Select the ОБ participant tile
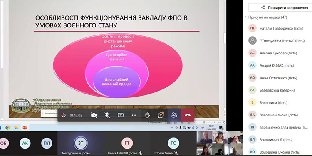This screenshot has width=312, height=156. click(3, 143)
